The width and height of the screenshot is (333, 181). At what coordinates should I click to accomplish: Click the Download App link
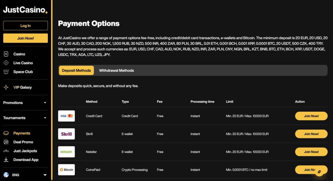pyautogui.click(x=26, y=160)
